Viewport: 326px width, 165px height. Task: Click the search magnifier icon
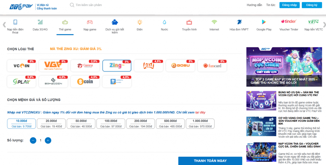tap(72, 5)
